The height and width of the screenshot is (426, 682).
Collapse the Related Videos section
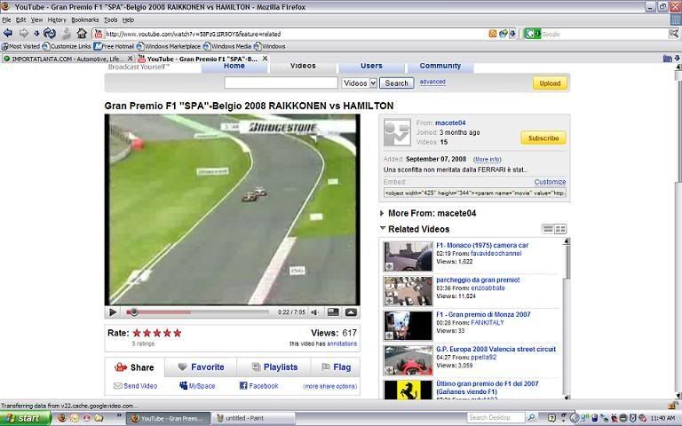[383, 229]
